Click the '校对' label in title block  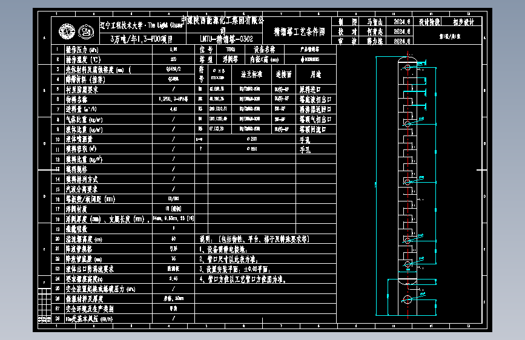[347, 31]
